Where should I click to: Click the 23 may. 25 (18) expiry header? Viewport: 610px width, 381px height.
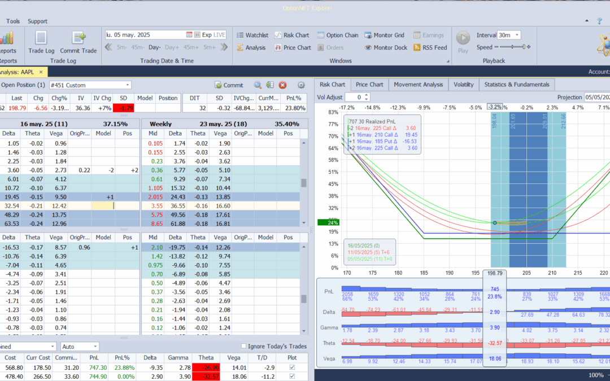(x=224, y=124)
